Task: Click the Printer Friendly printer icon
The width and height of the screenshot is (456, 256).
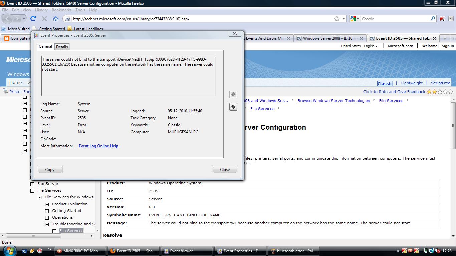Action: (5, 91)
